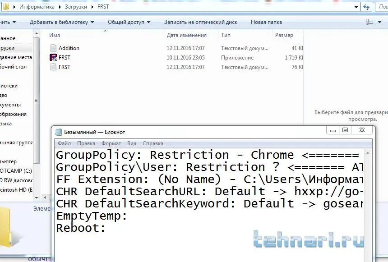Expand breadcrumb arrow after Загрузки
The height and width of the screenshot is (262, 388).
click(92, 7)
